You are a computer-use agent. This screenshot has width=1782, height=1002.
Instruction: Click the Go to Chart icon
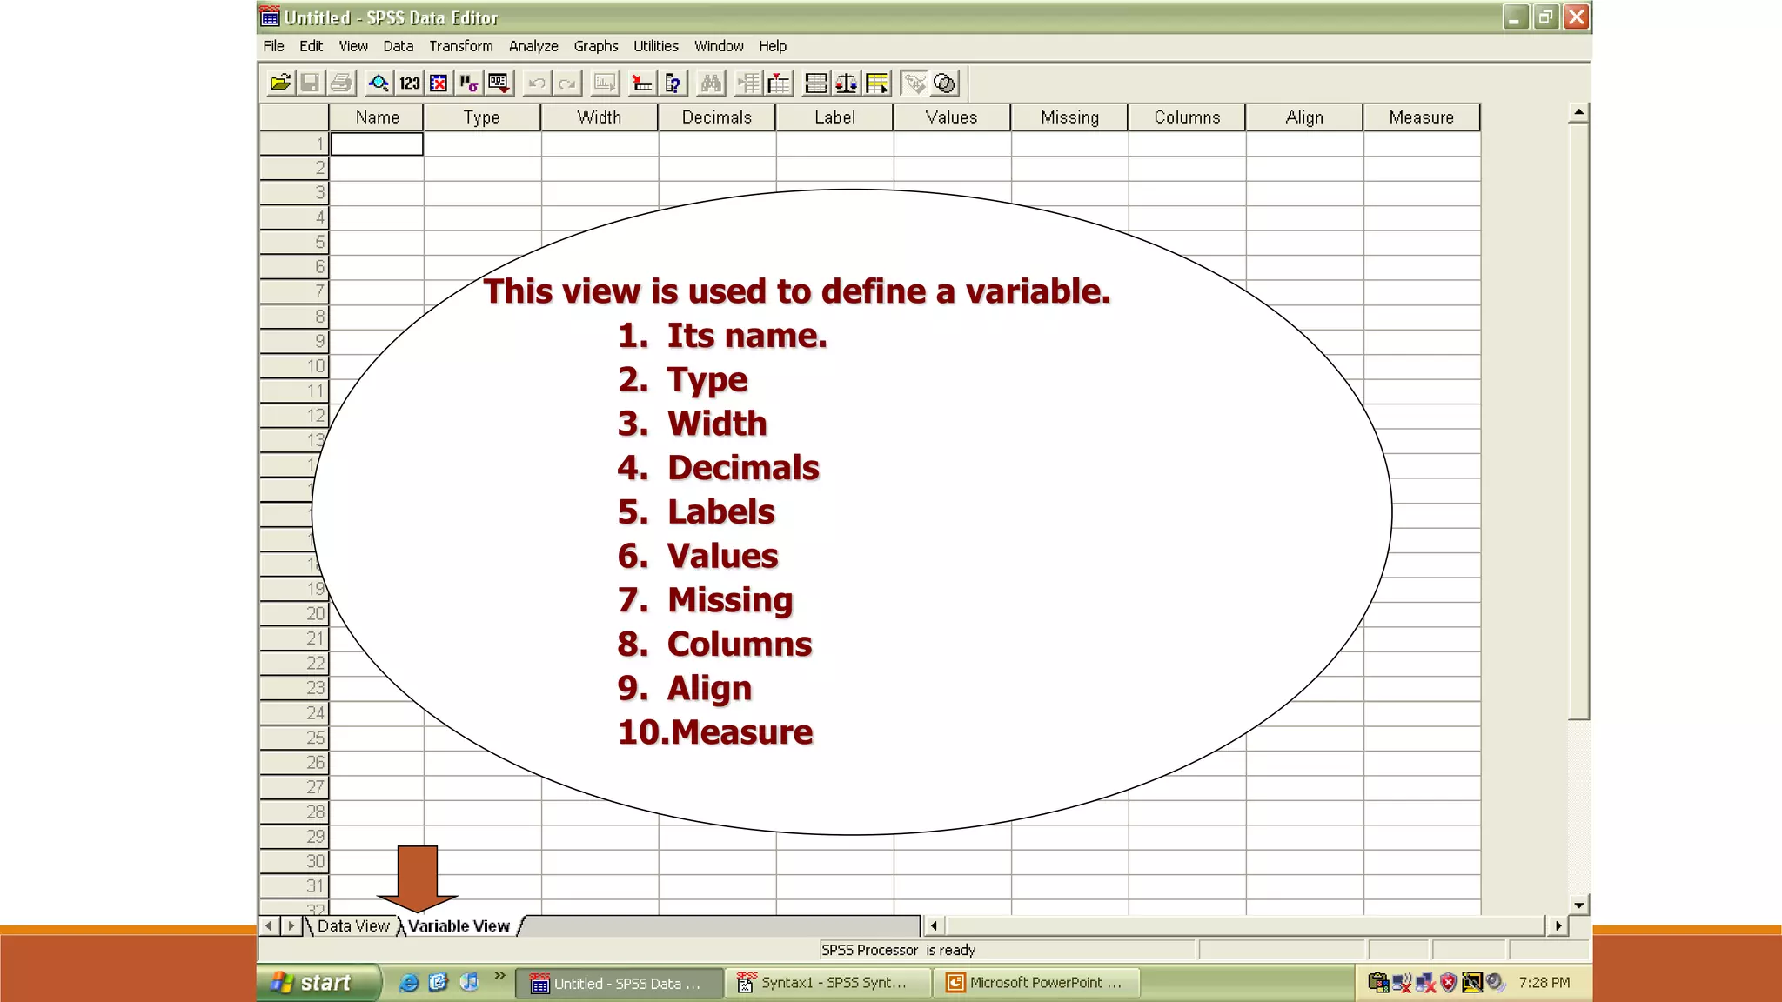pos(605,83)
